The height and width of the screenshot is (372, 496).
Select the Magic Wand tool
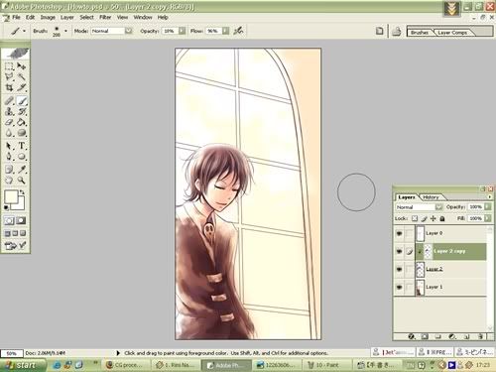22,77
